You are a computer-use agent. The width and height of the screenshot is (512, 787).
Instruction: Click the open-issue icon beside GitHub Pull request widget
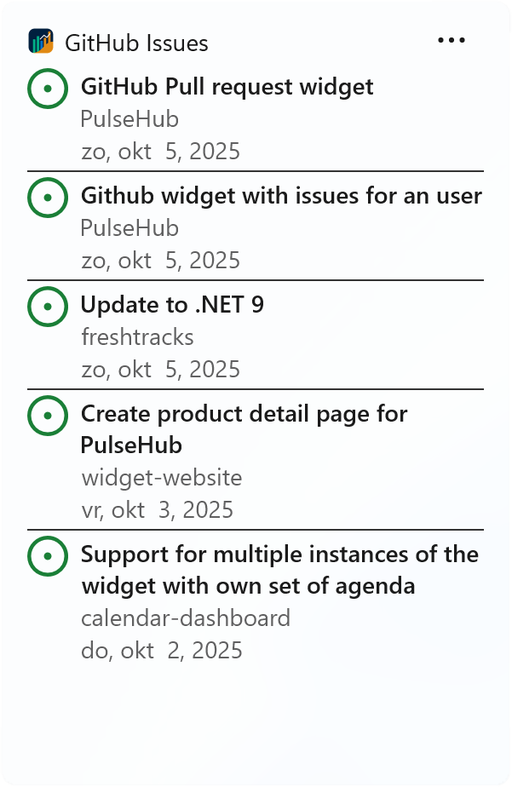pos(49,89)
